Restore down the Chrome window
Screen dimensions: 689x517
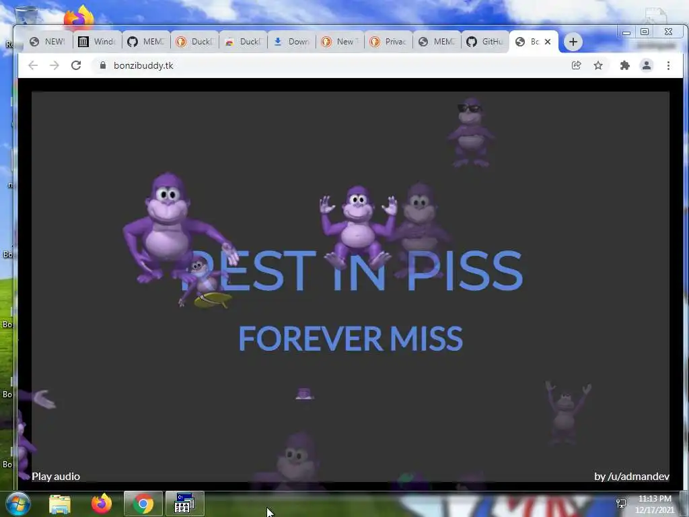pyautogui.click(x=645, y=32)
